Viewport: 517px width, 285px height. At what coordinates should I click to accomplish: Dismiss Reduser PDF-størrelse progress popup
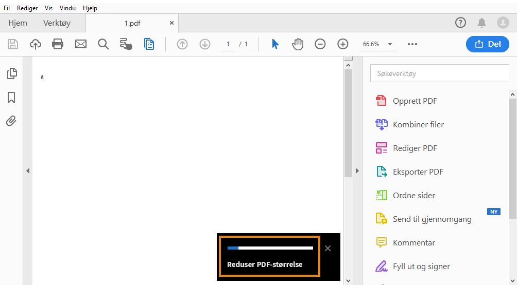click(328, 248)
